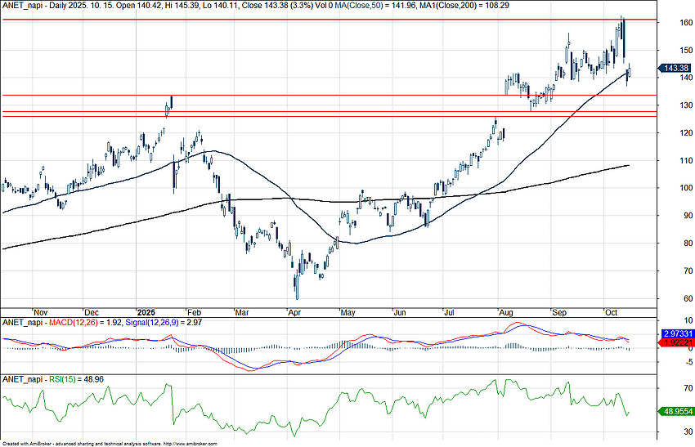Click the 160 level on price axis

(669, 23)
